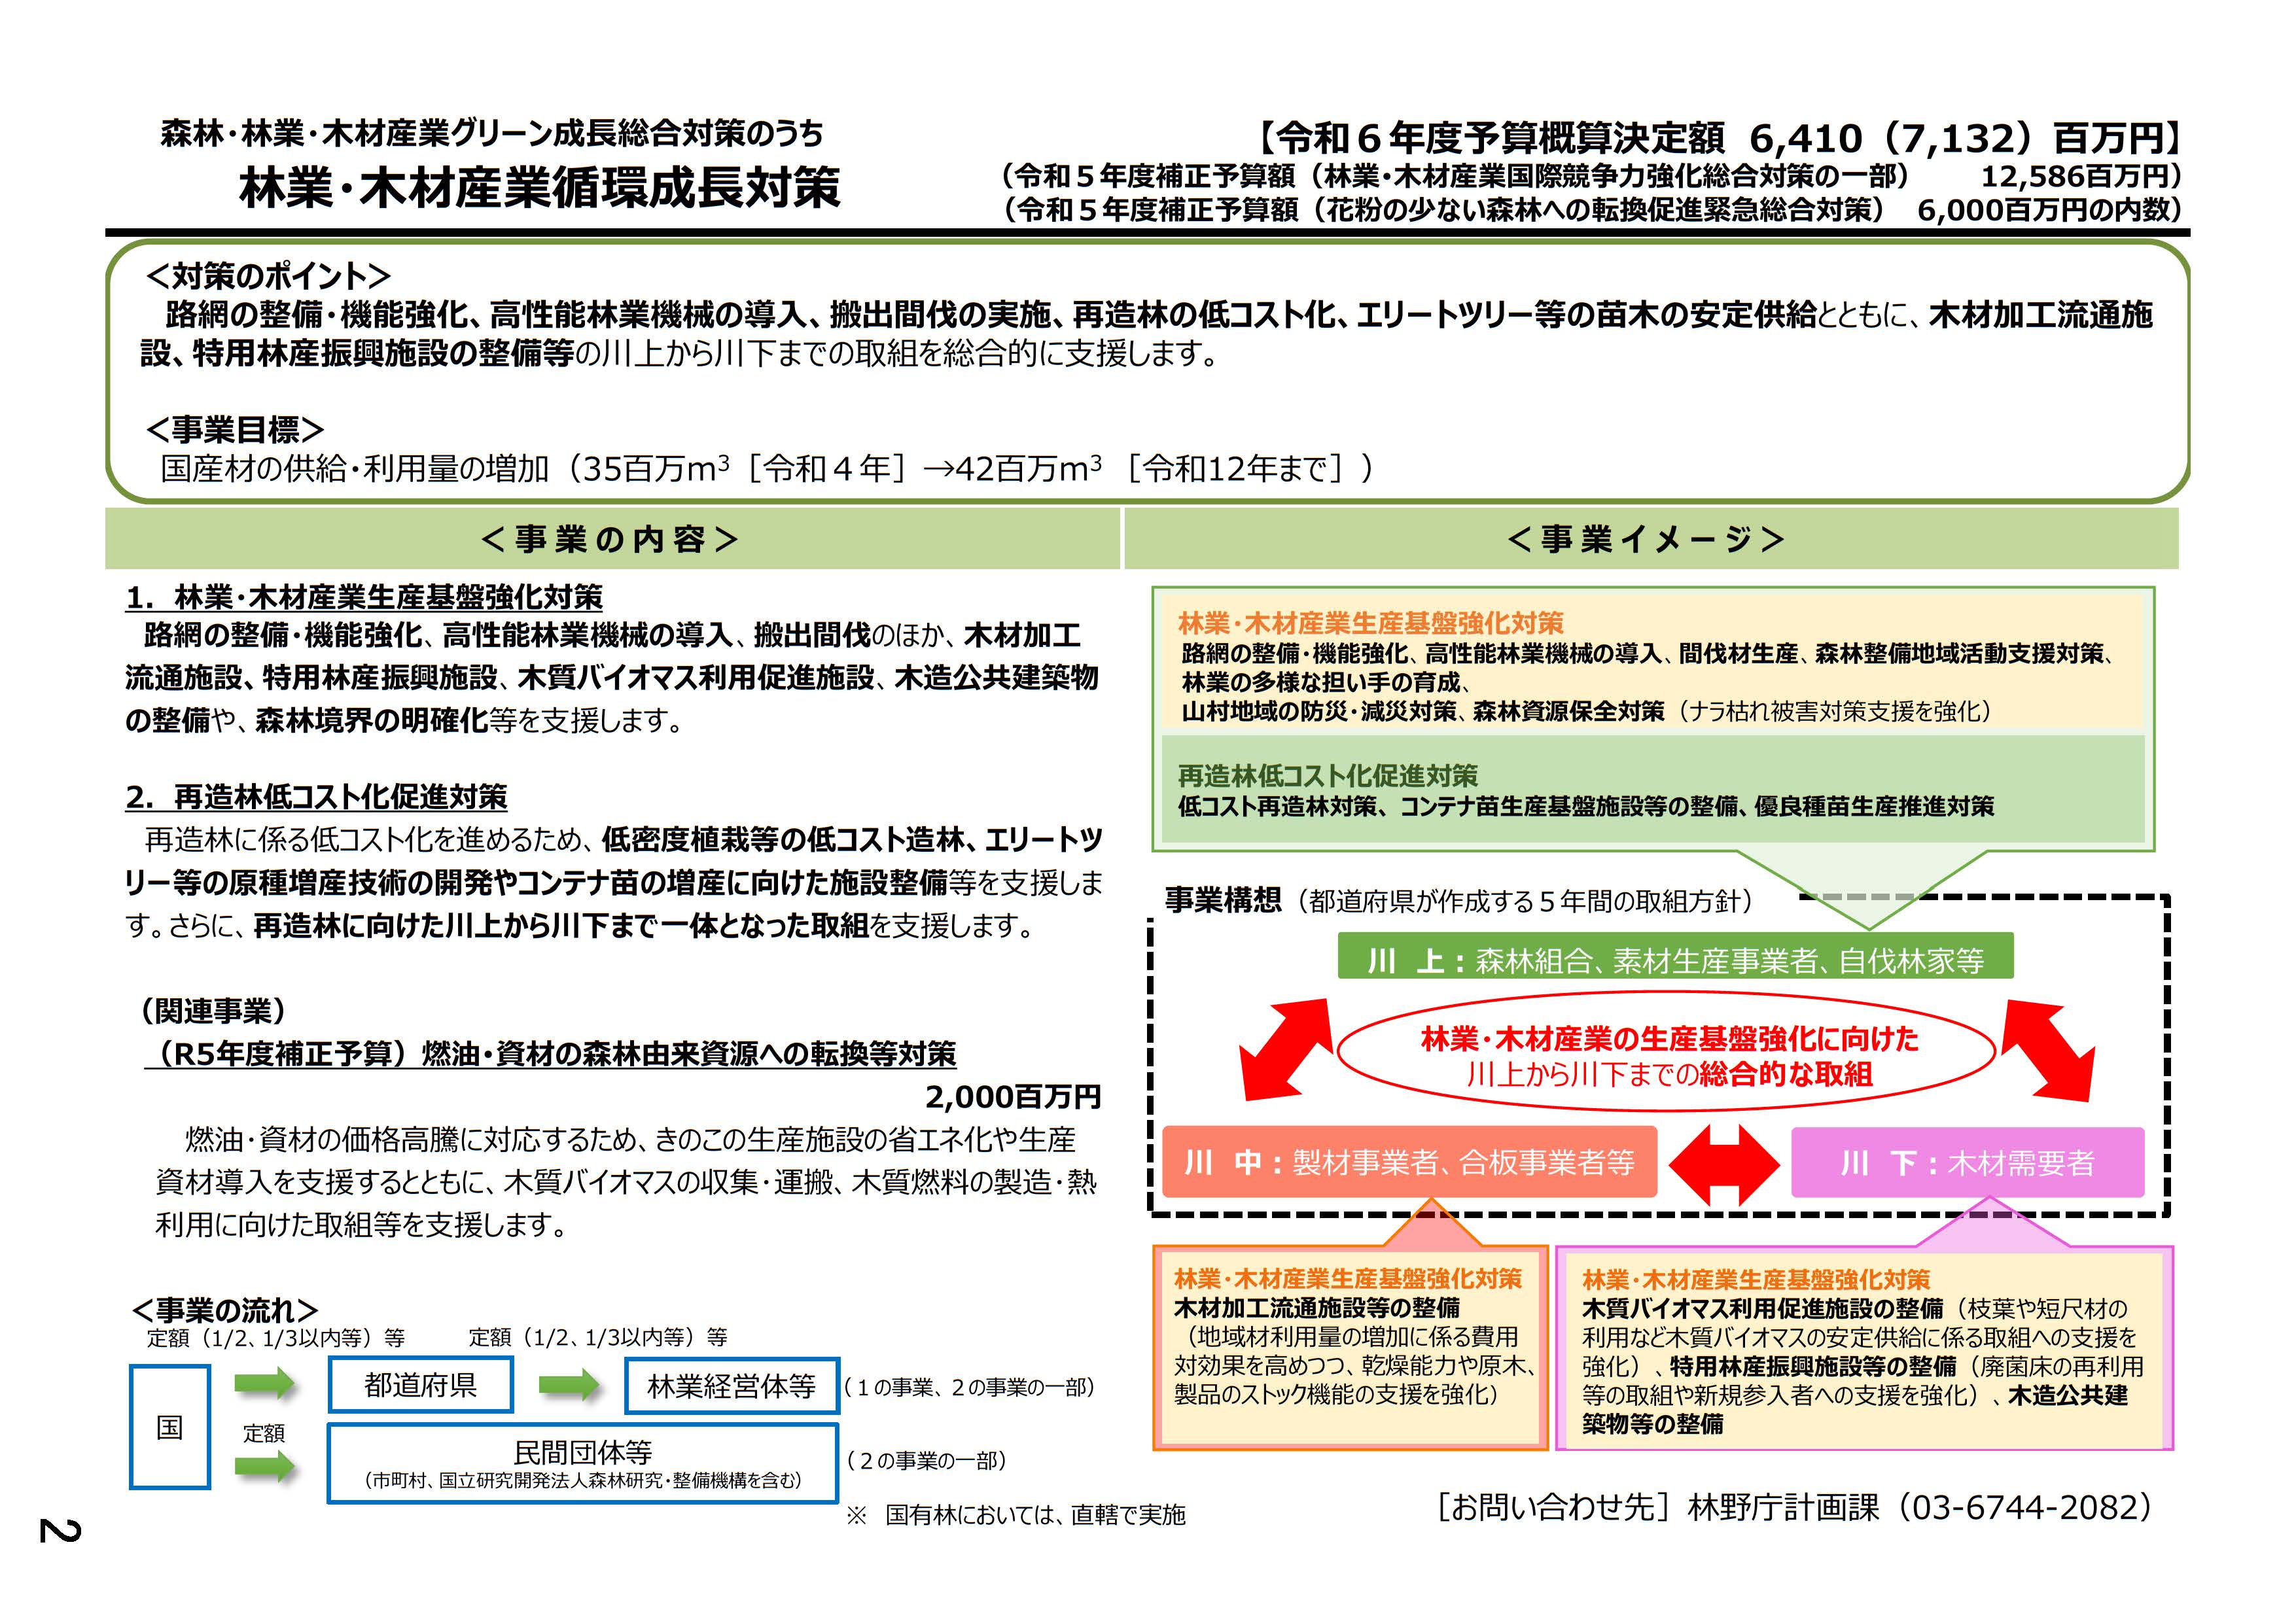Click the 事業構想 label
Screen dimensions: 2296x1623
[1222, 900]
